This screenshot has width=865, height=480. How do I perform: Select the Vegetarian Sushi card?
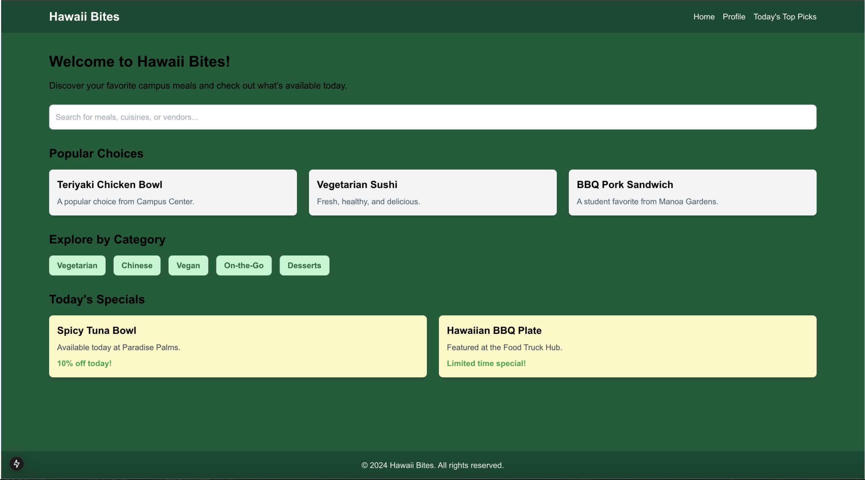coord(433,192)
